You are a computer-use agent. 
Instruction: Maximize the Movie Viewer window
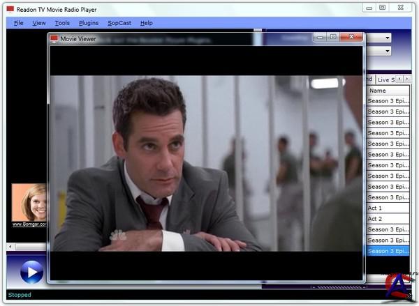333,37
